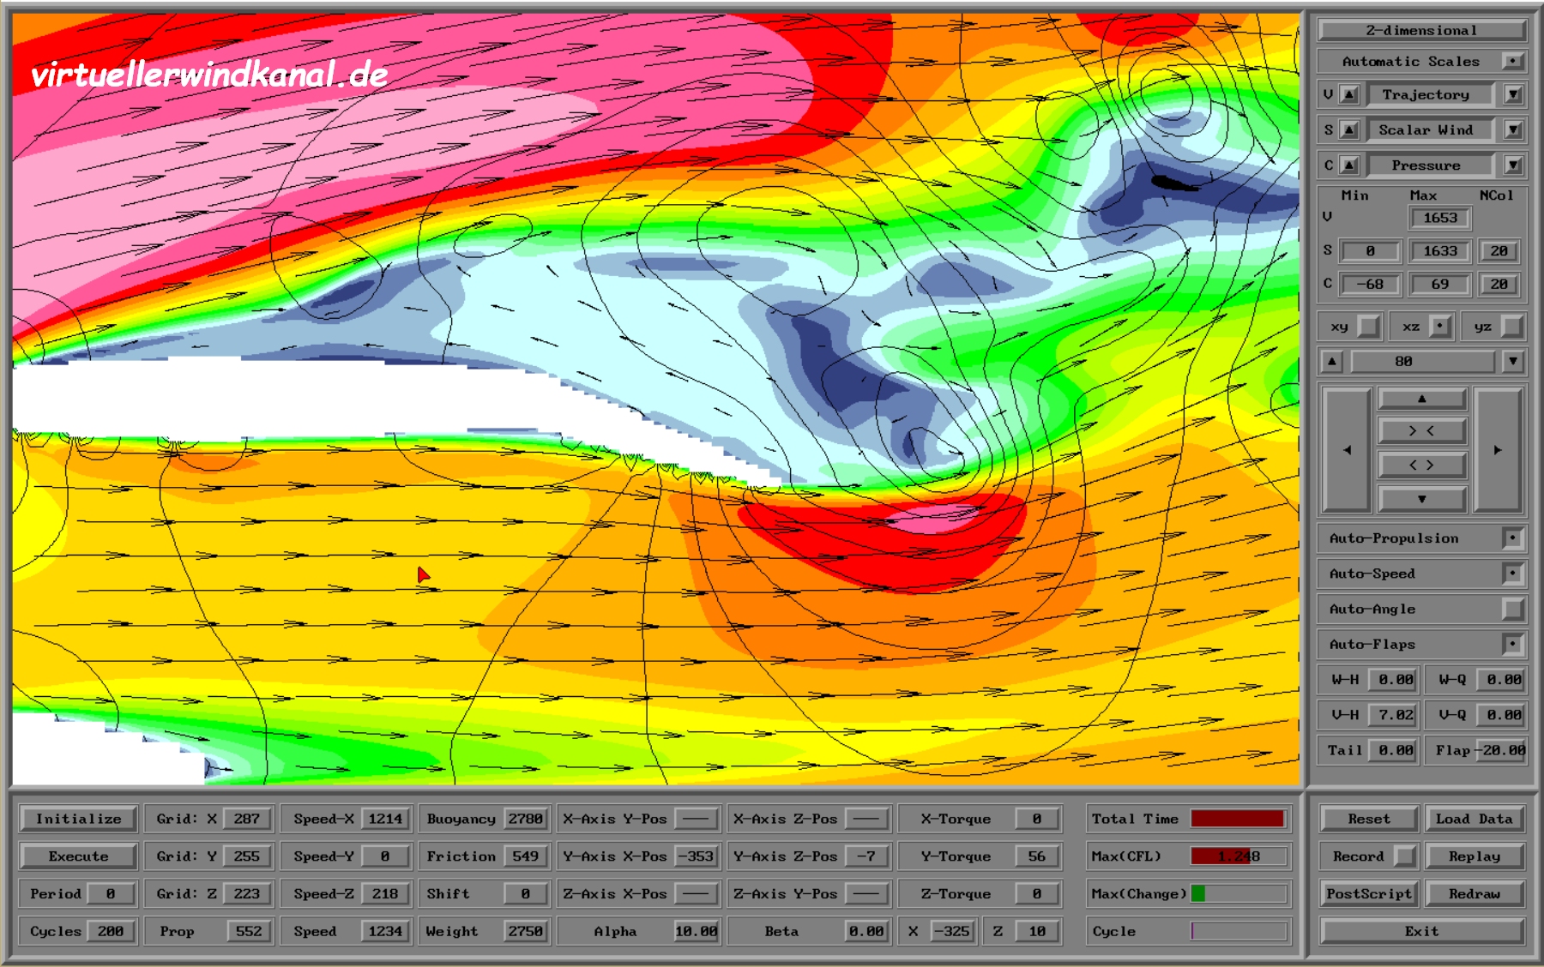Open the Scalar Wind dropdown arrow
1544x967 pixels.
click(1513, 130)
